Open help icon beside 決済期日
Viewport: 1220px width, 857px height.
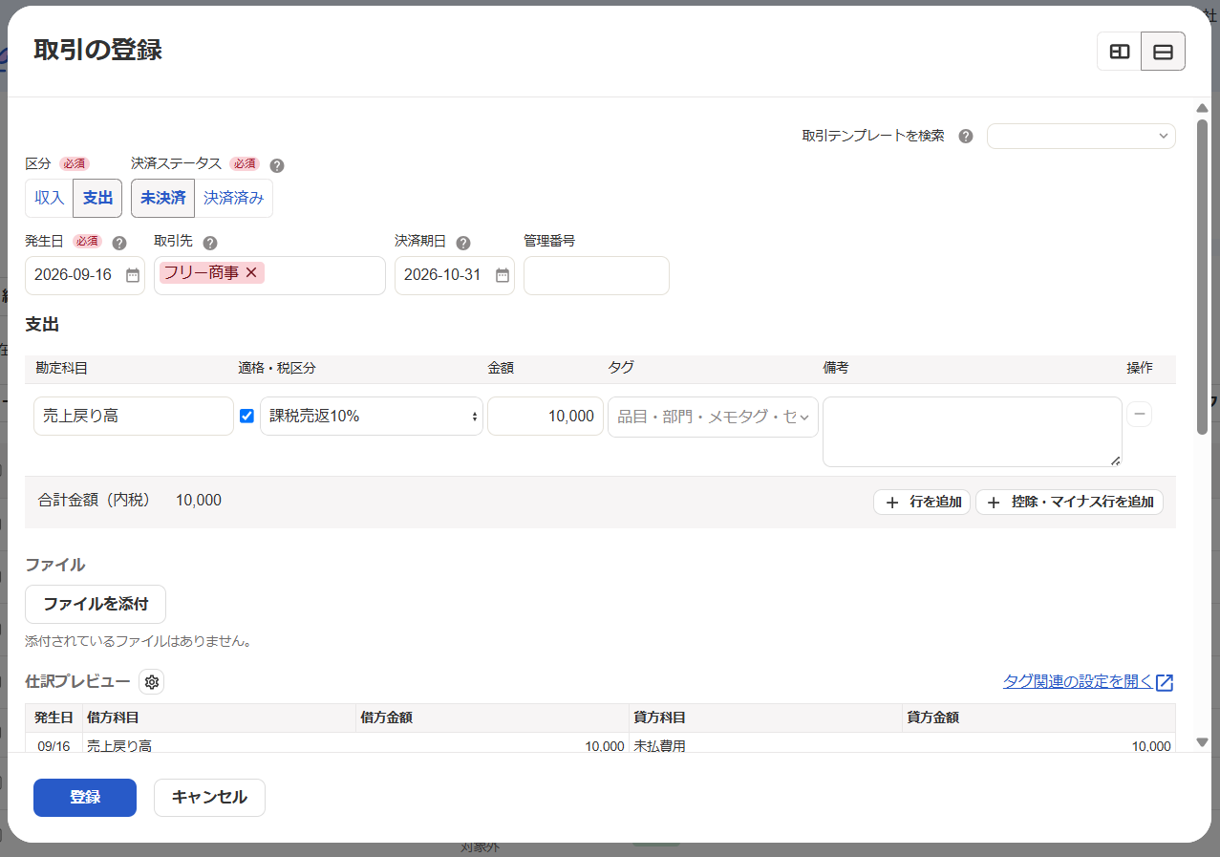(463, 243)
